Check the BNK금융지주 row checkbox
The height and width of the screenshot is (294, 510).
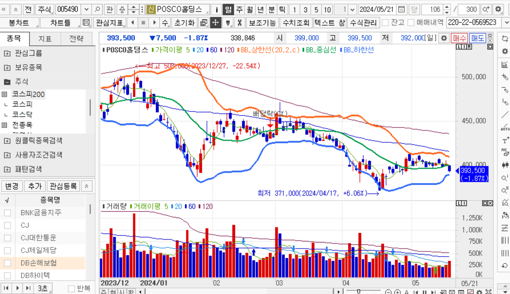point(7,213)
